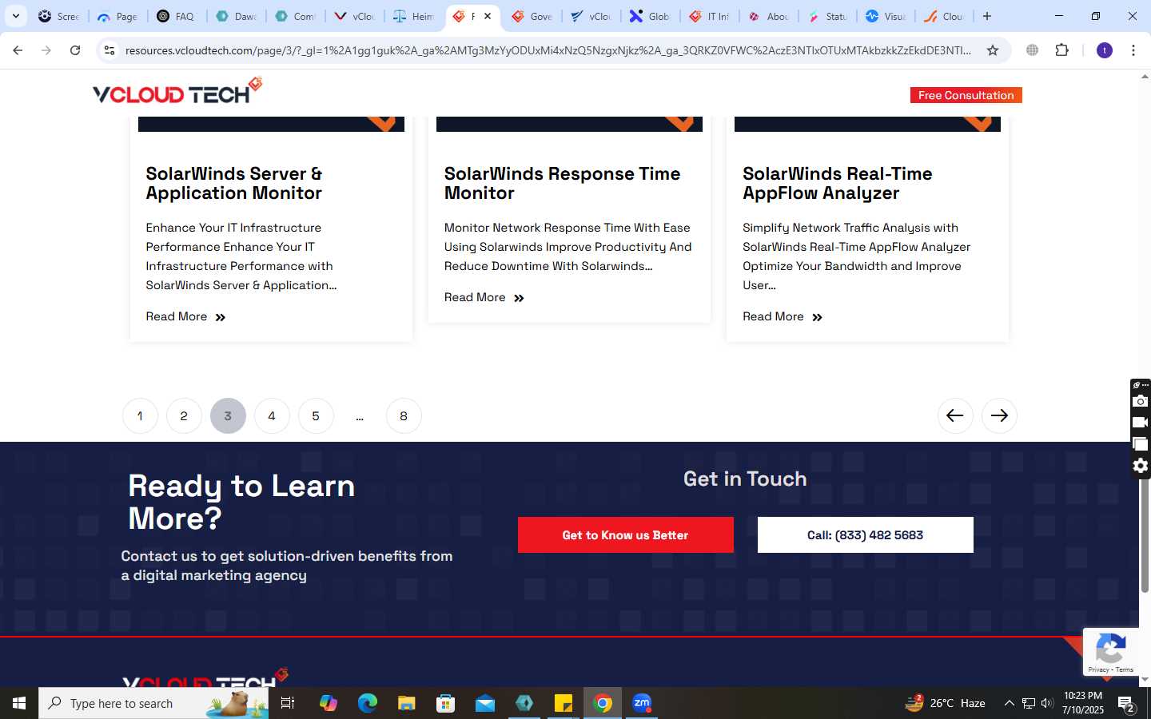1151x719 pixels.
Task: Open Sticky Notes from taskbar
Action: point(564,703)
